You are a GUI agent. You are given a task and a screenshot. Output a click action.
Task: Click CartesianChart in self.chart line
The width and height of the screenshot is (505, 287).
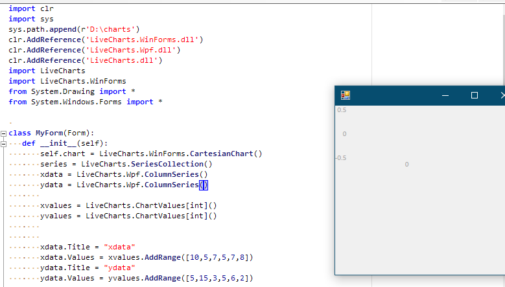(x=221, y=154)
